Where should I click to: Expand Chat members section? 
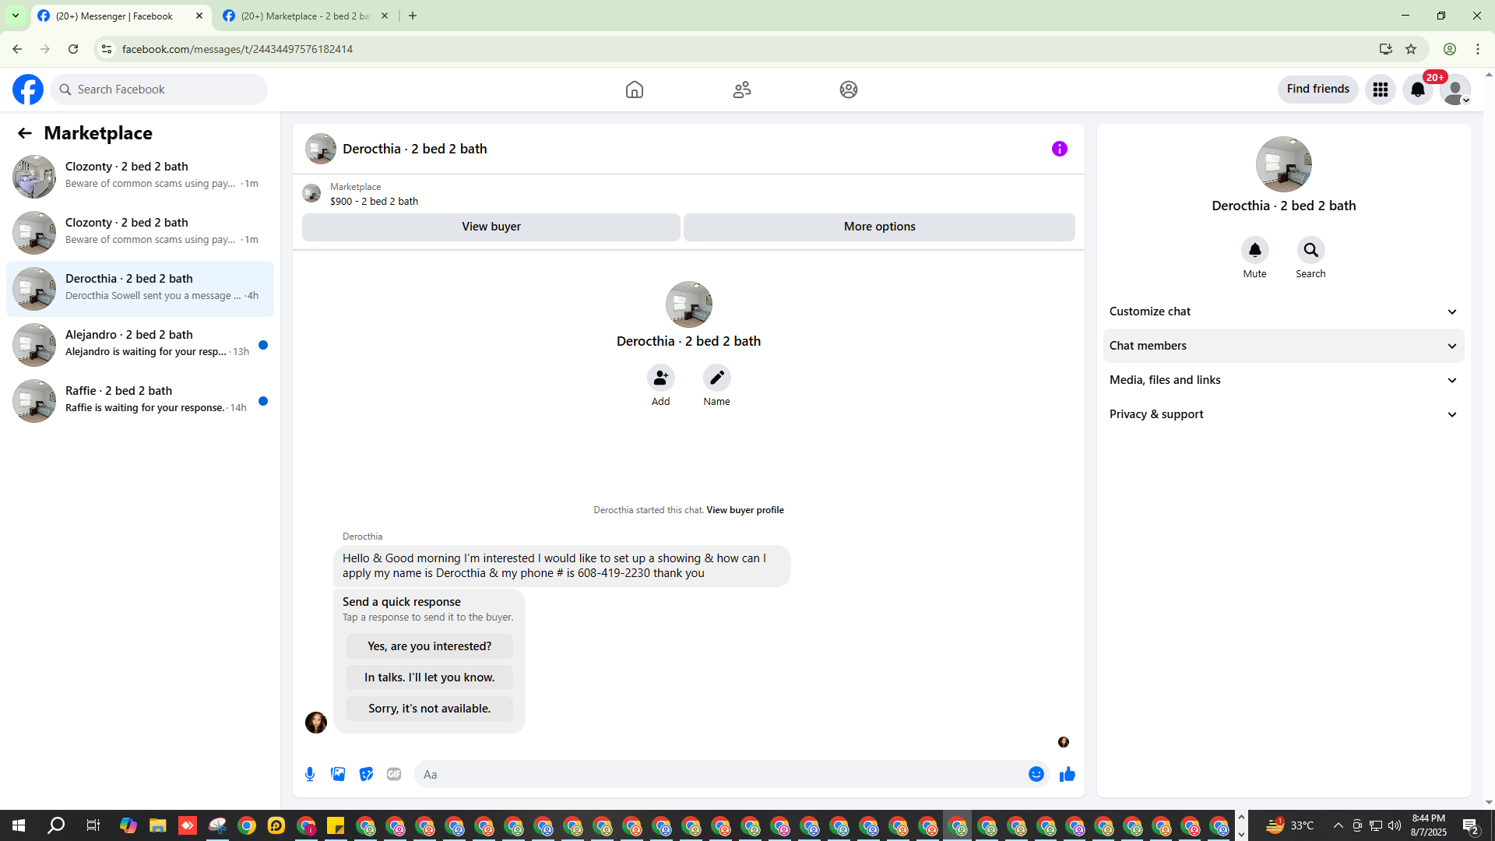(x=1284, y=346)
